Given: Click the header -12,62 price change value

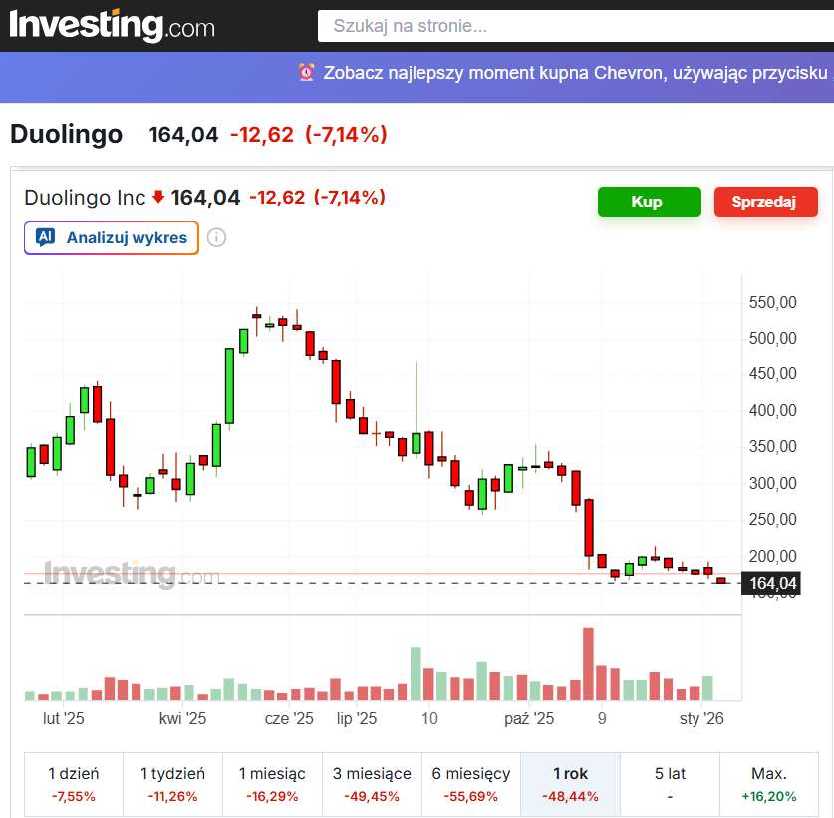Looking at the screenshot, I should click(x=262, y=135).
